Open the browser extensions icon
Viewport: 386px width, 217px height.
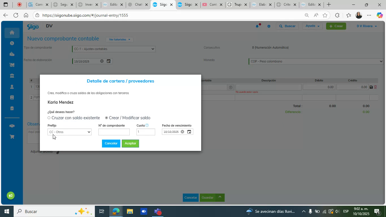337,15
